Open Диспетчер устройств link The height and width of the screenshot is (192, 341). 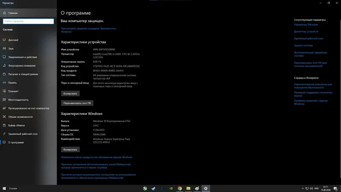(306, 32)
